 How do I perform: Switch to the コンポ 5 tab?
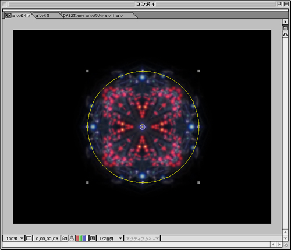[x=42, y=16]
